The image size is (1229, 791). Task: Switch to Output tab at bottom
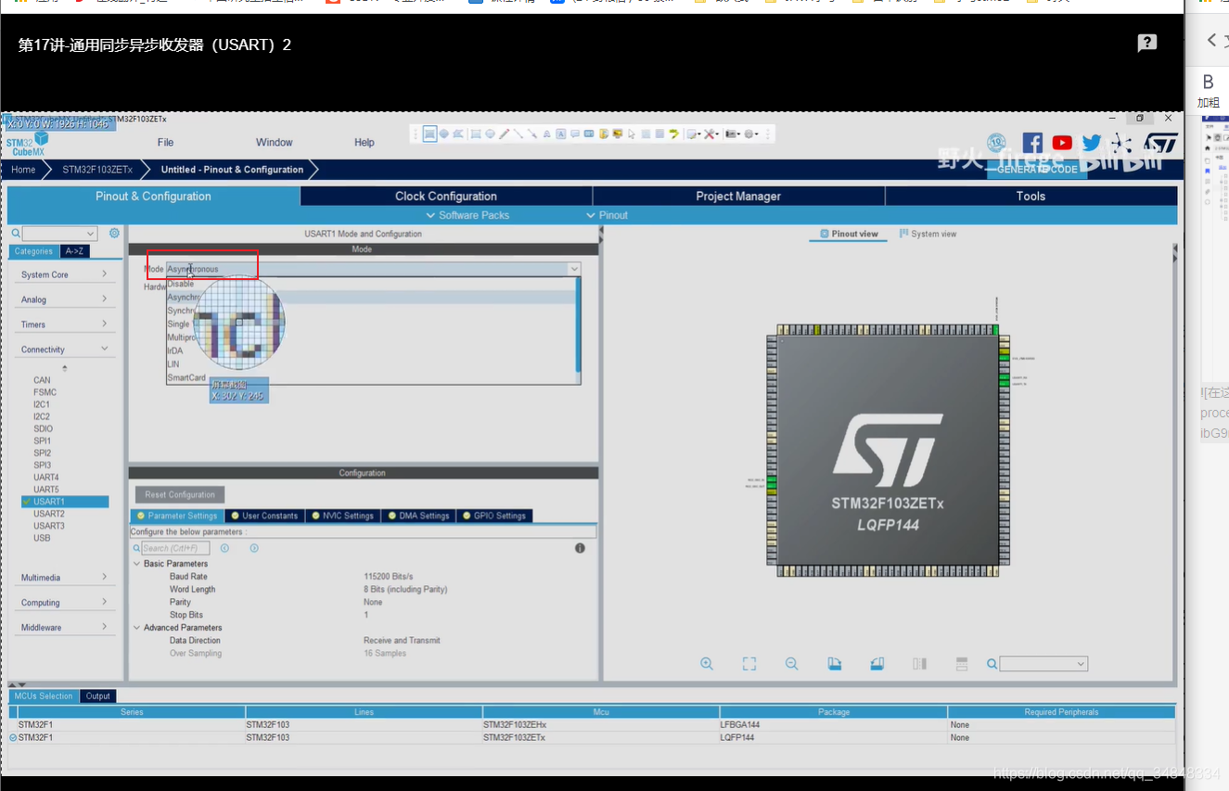[x=97, y=695]
